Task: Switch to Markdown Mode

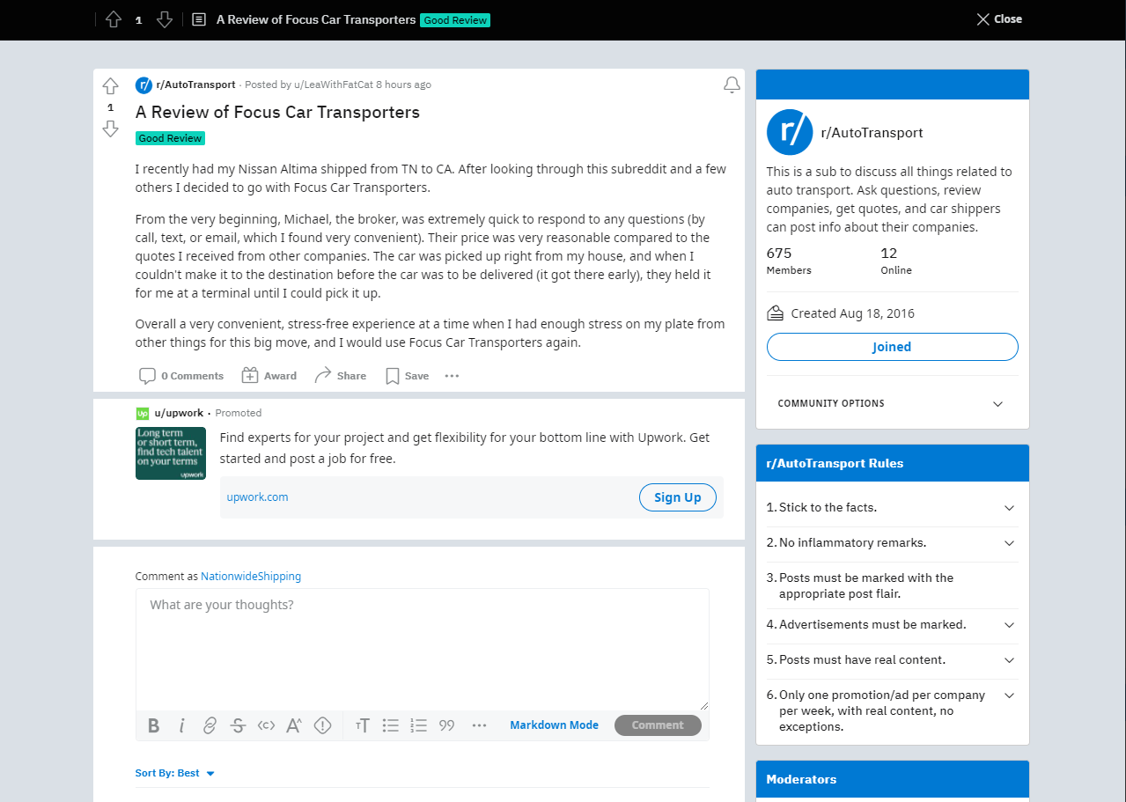Action: tap(554, 725)
